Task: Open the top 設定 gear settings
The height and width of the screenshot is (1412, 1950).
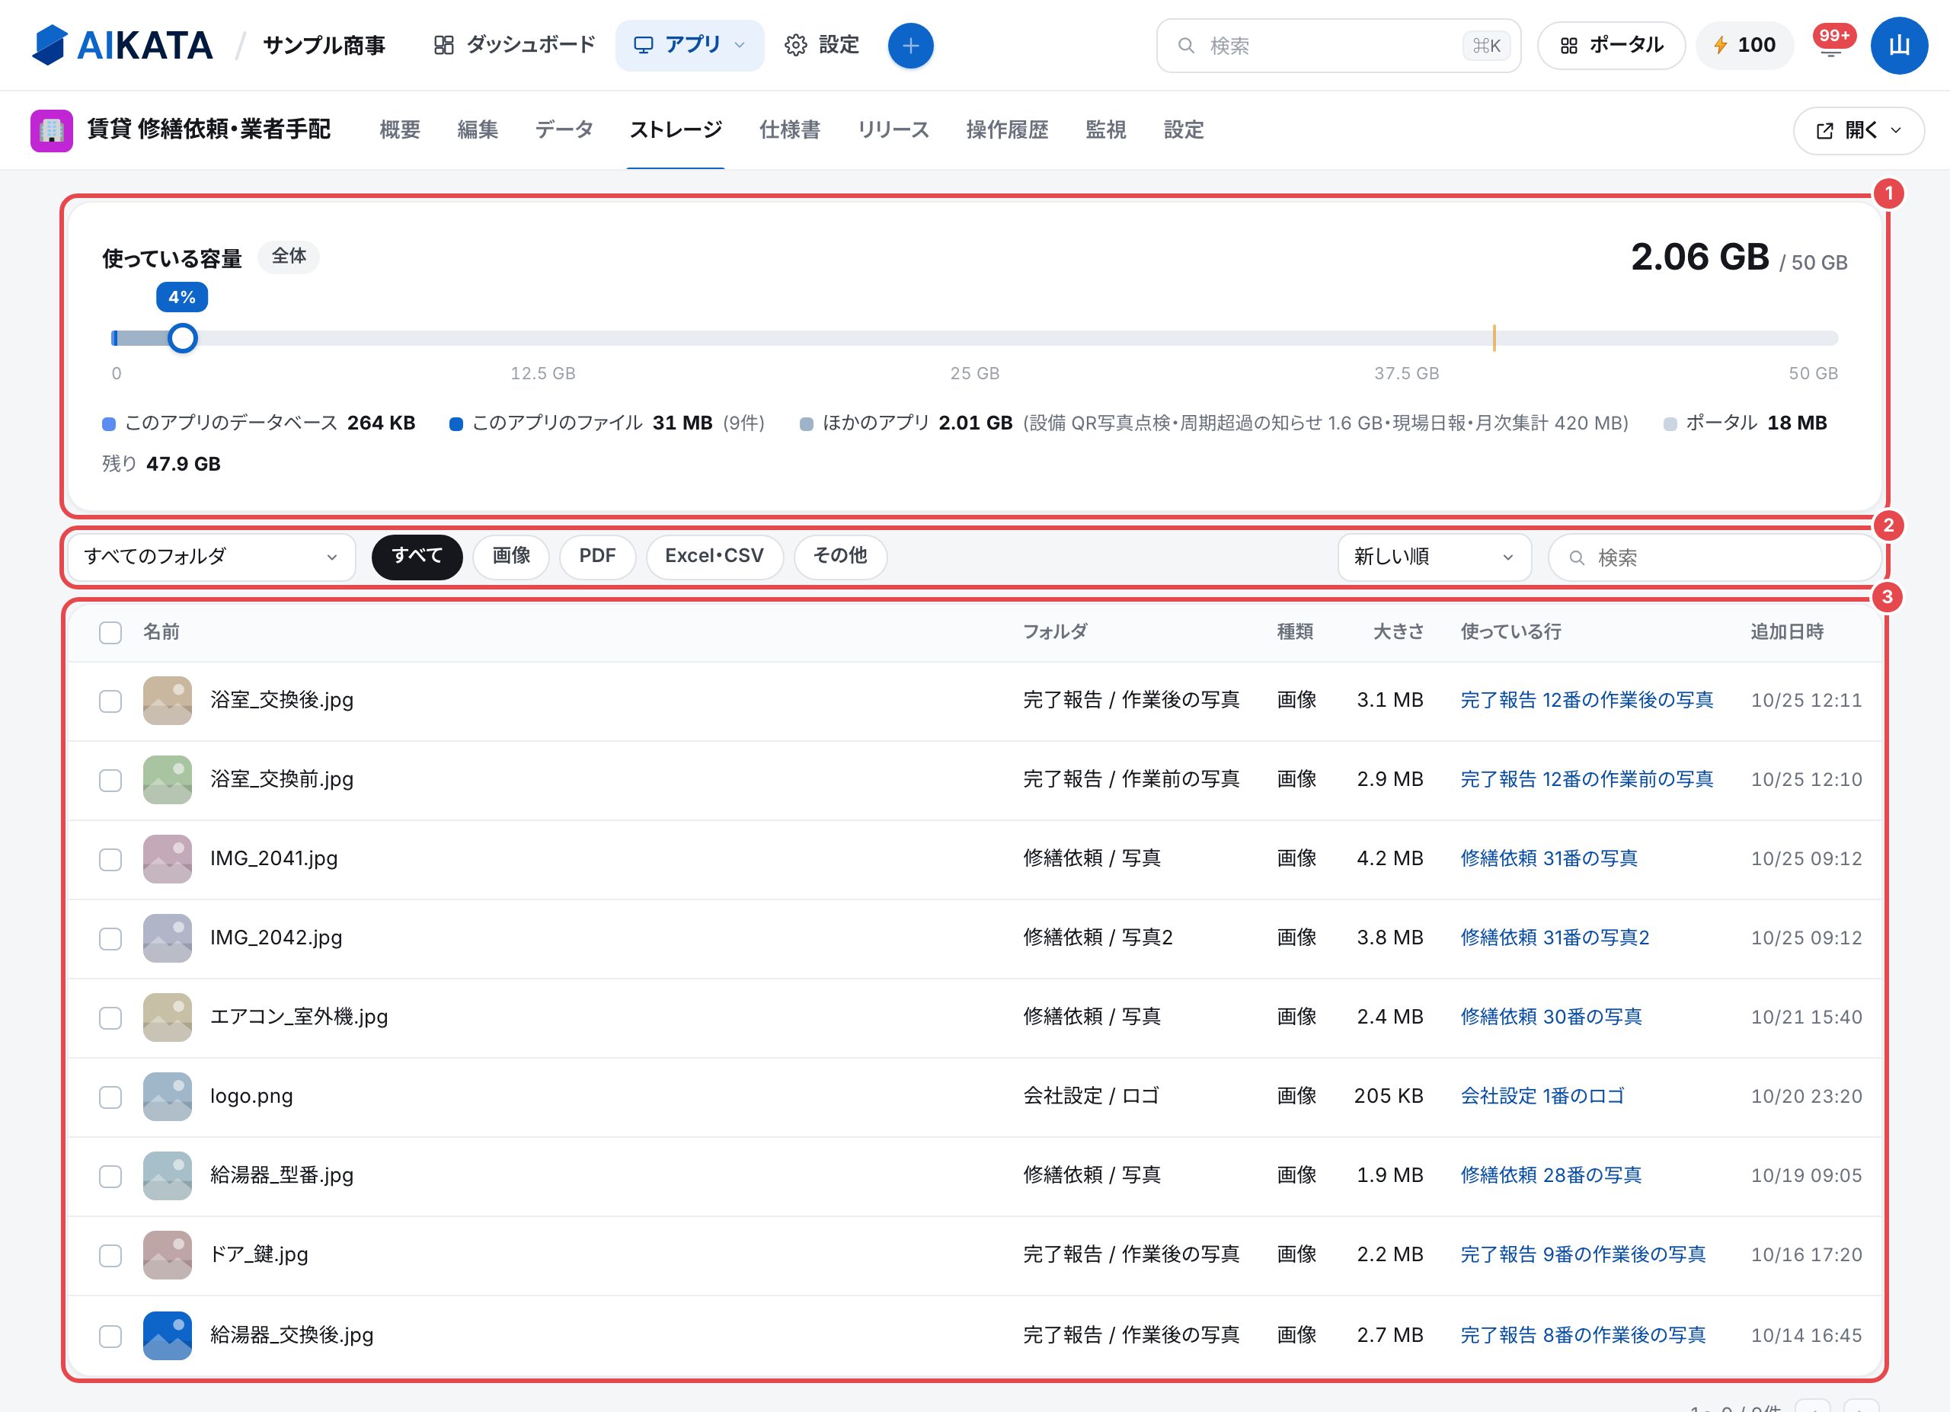Action: point(822,45)
